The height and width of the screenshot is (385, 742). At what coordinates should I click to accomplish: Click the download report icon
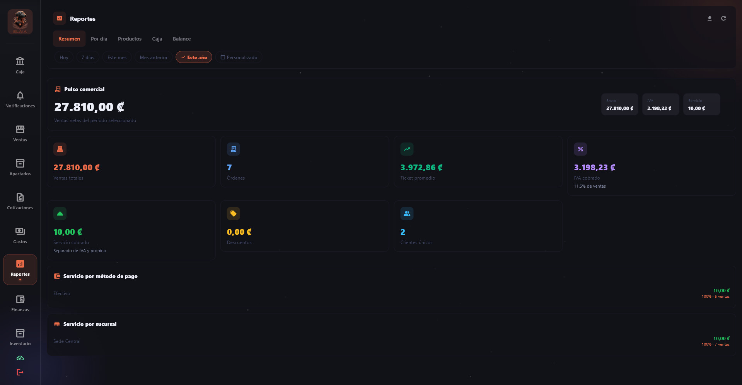(710, 19)
